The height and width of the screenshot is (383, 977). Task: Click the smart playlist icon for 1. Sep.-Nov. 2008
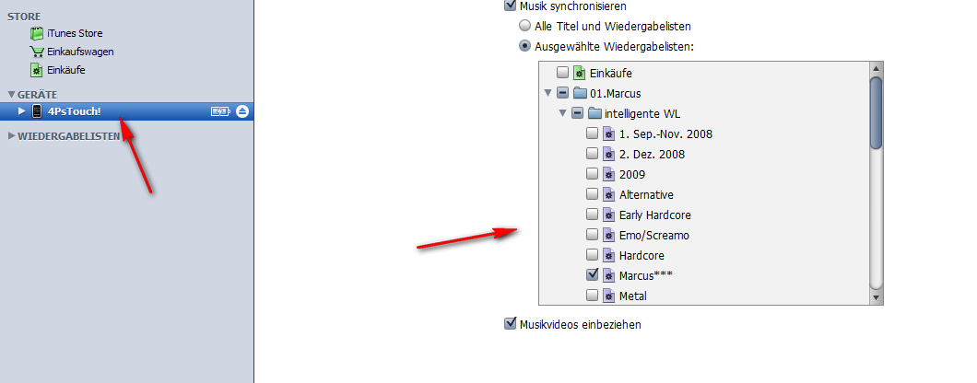click(608, 133)
